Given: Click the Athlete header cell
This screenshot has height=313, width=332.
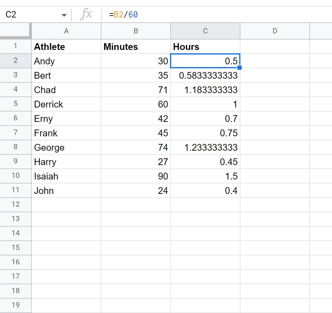Looking at the screenshot, I should (66, 46).
